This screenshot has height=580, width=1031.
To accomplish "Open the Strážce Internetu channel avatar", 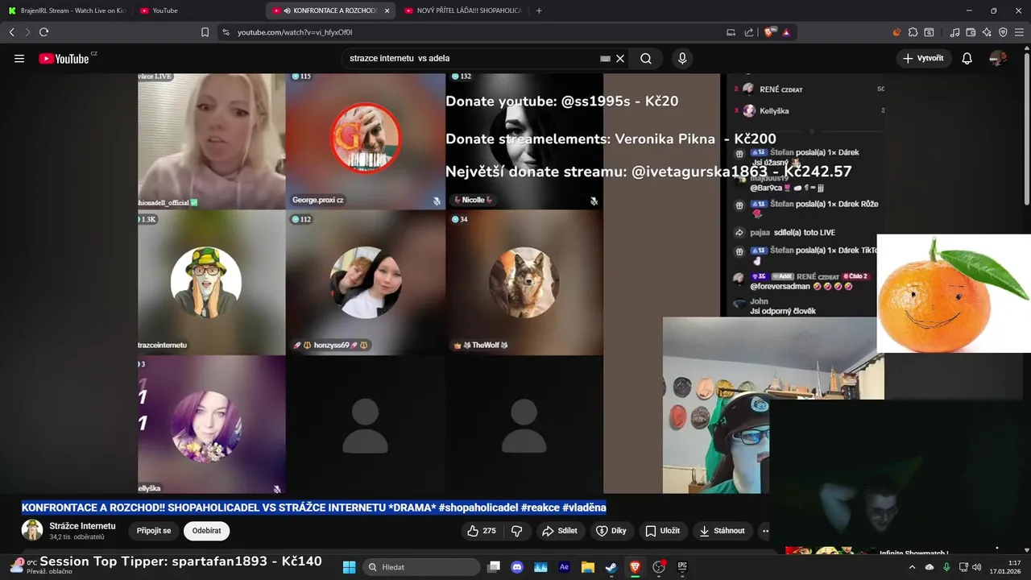I will [32, 530].
